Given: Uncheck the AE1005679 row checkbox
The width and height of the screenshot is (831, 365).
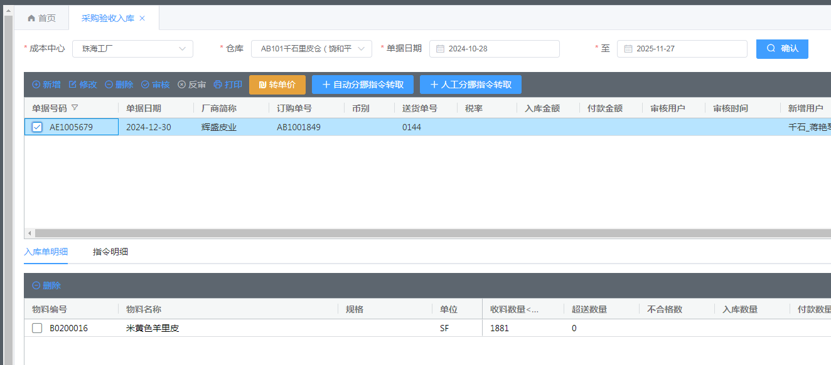Looking at the screenshot, I should pyautogui.click(x=37, y=127).
